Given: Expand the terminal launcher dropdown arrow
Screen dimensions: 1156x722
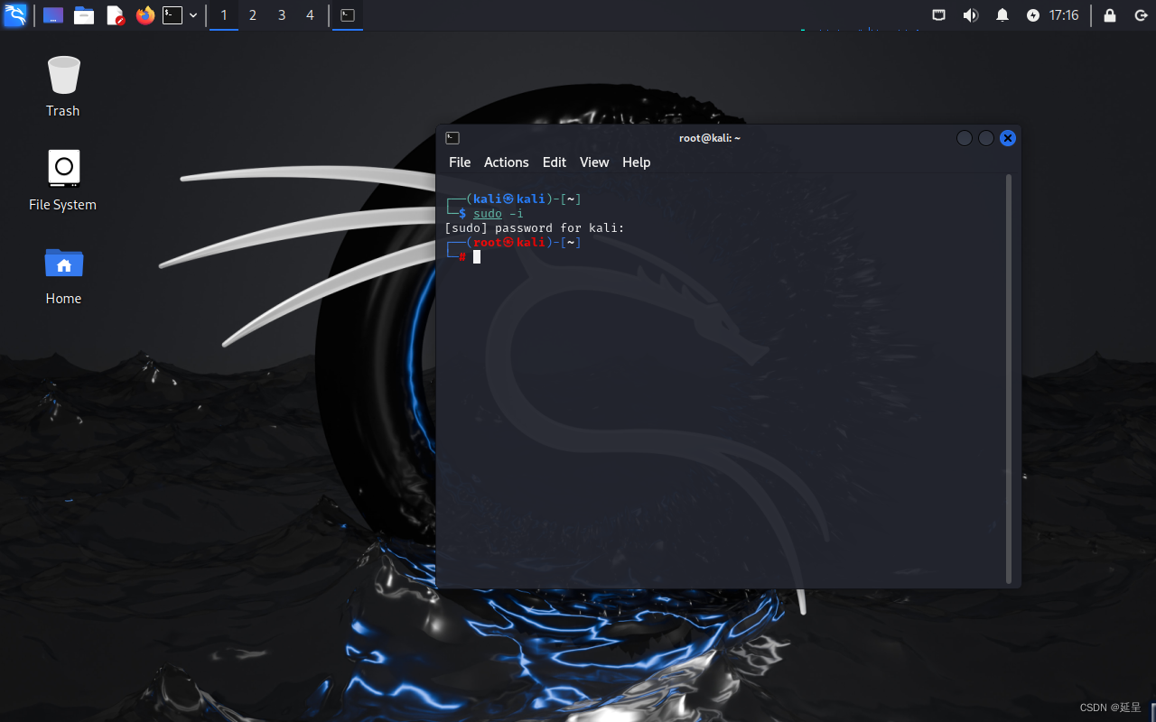Looking at the screenshot, I should tap(193, 15).
